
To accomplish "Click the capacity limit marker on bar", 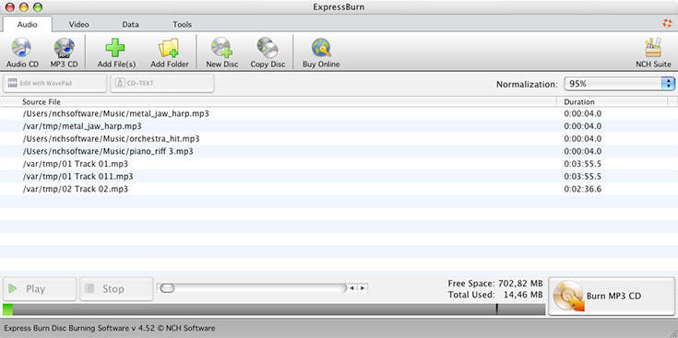I will 497,309.
